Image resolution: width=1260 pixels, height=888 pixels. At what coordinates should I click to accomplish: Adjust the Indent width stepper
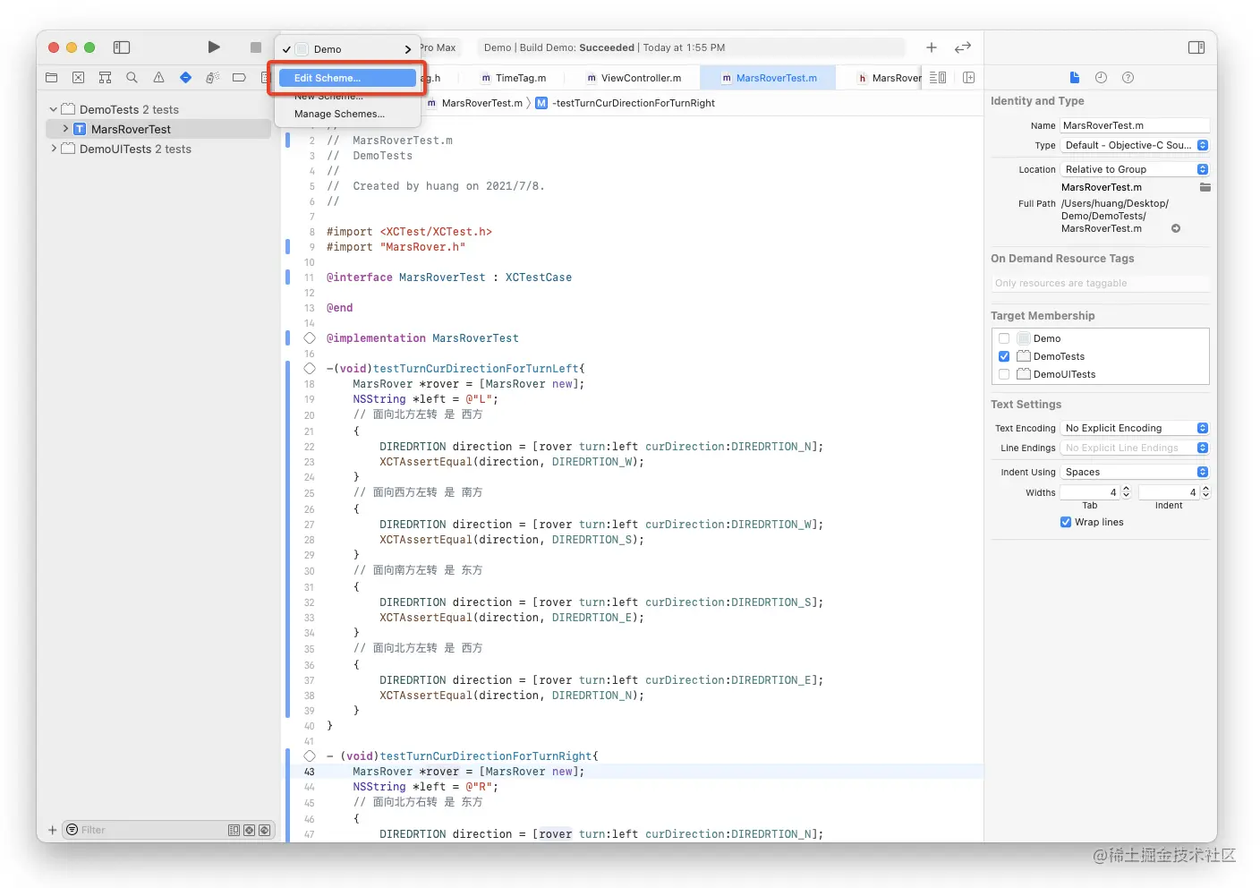[1205, 492]
